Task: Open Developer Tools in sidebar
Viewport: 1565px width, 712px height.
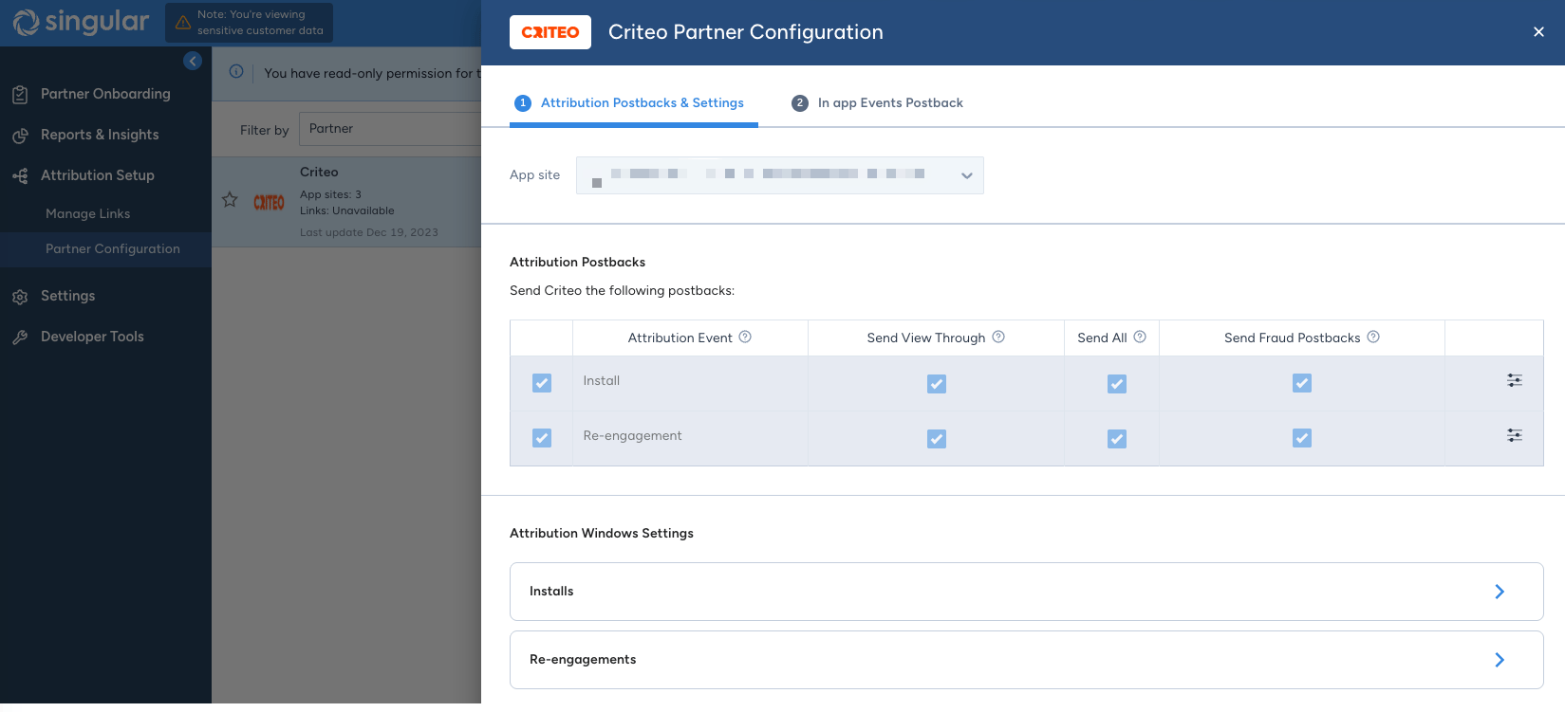Action: 92,337
